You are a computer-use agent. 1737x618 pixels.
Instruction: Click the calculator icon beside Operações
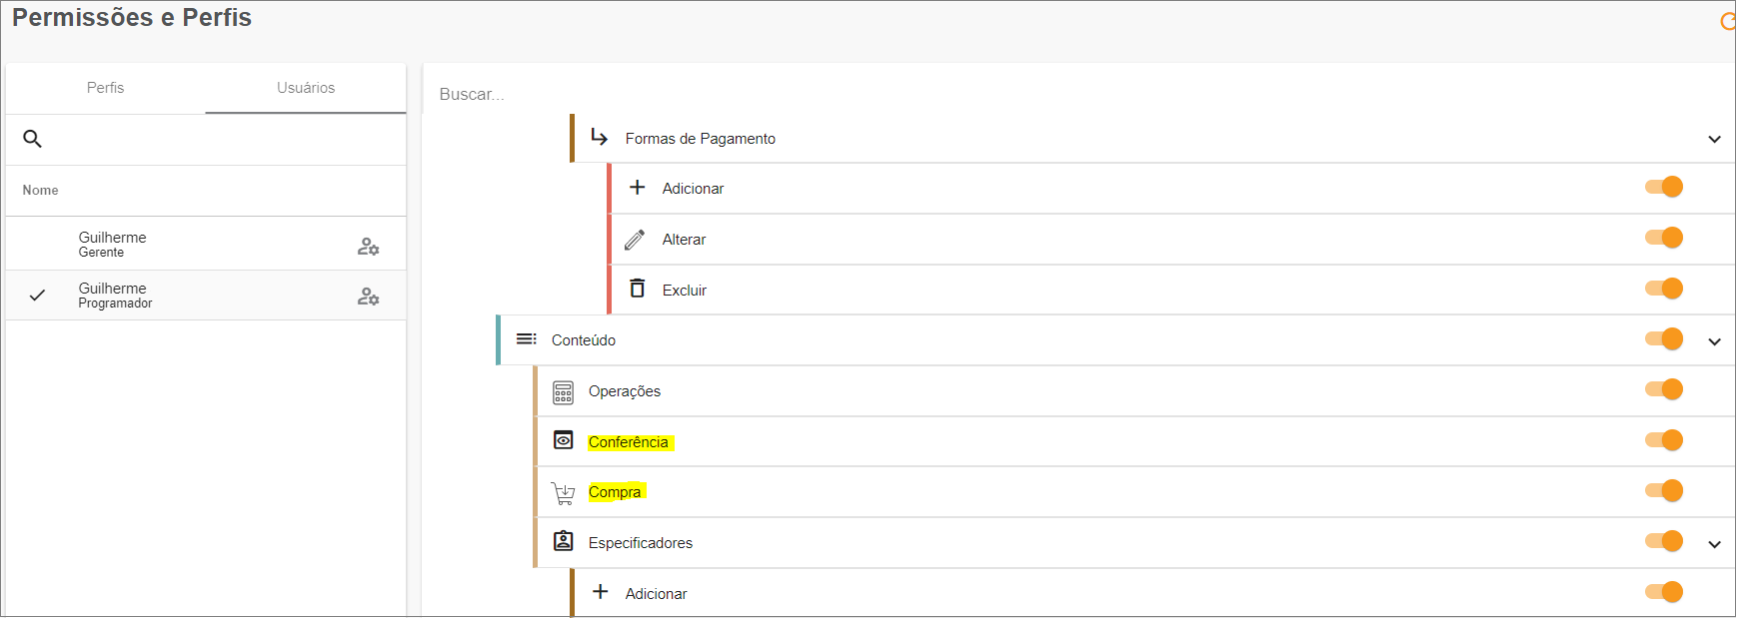pyautogui.click(x=563, y=392)
